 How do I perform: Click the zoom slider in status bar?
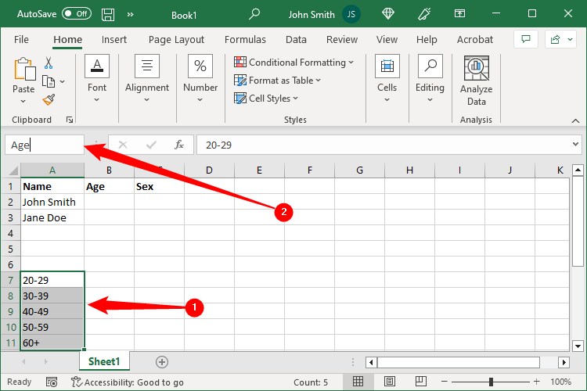point(491,382)
